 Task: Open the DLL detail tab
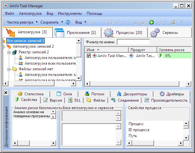(74, 100)
